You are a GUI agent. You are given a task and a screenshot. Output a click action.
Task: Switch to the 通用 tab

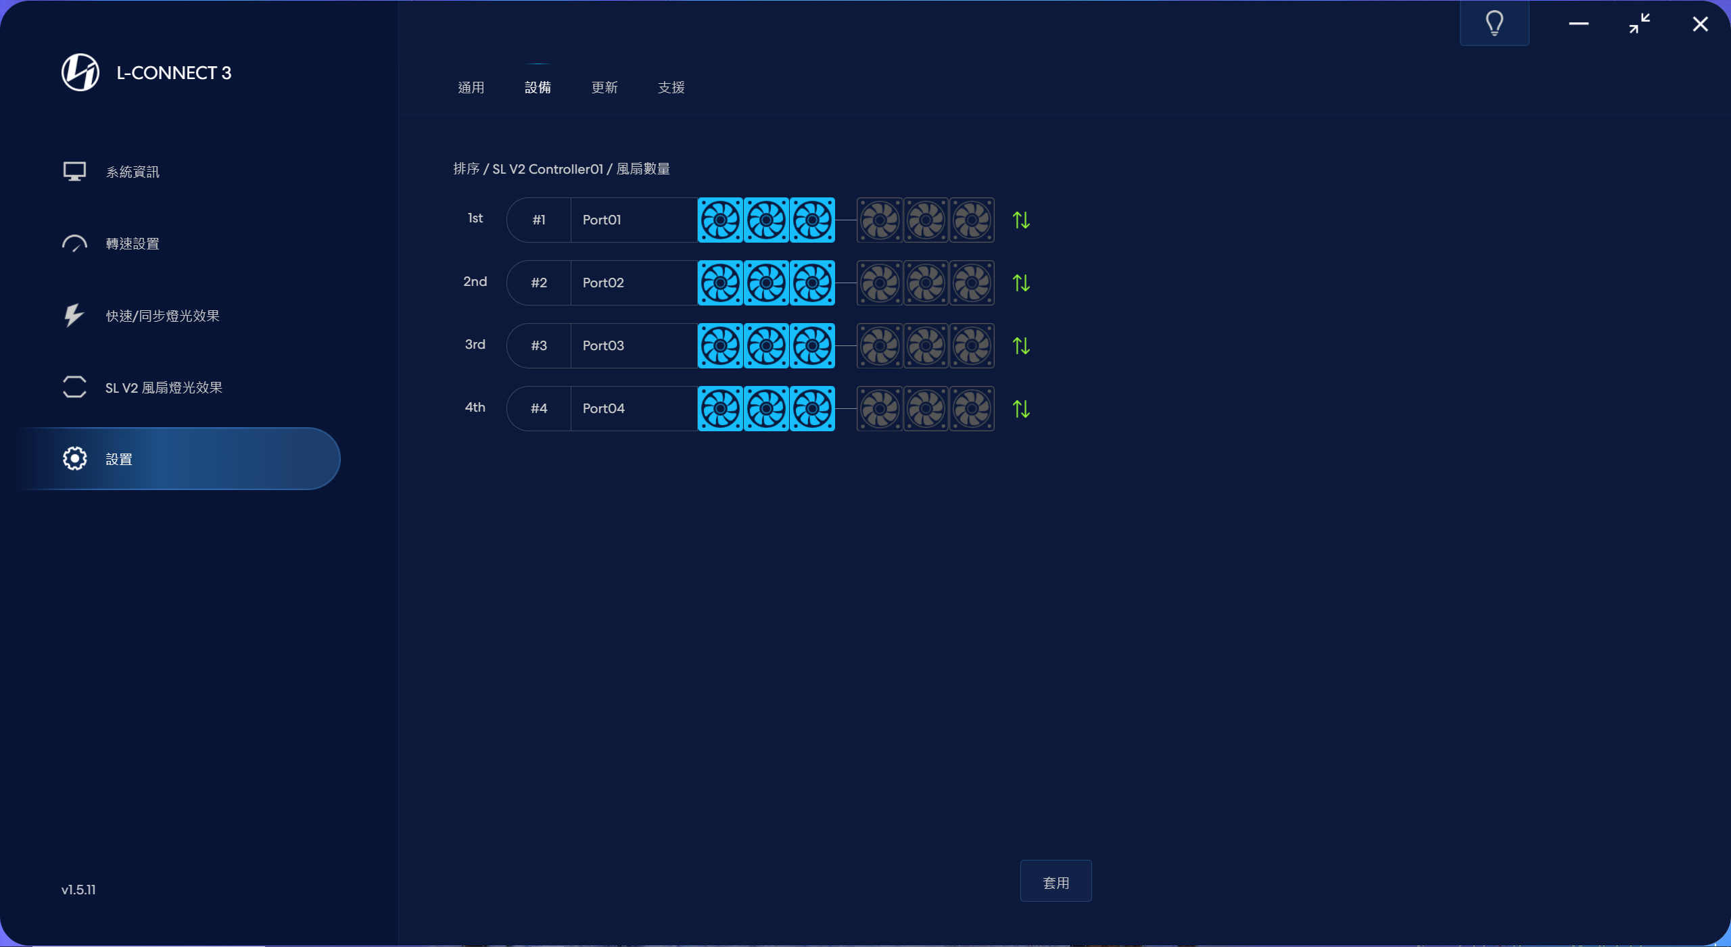tap(471, 87)
